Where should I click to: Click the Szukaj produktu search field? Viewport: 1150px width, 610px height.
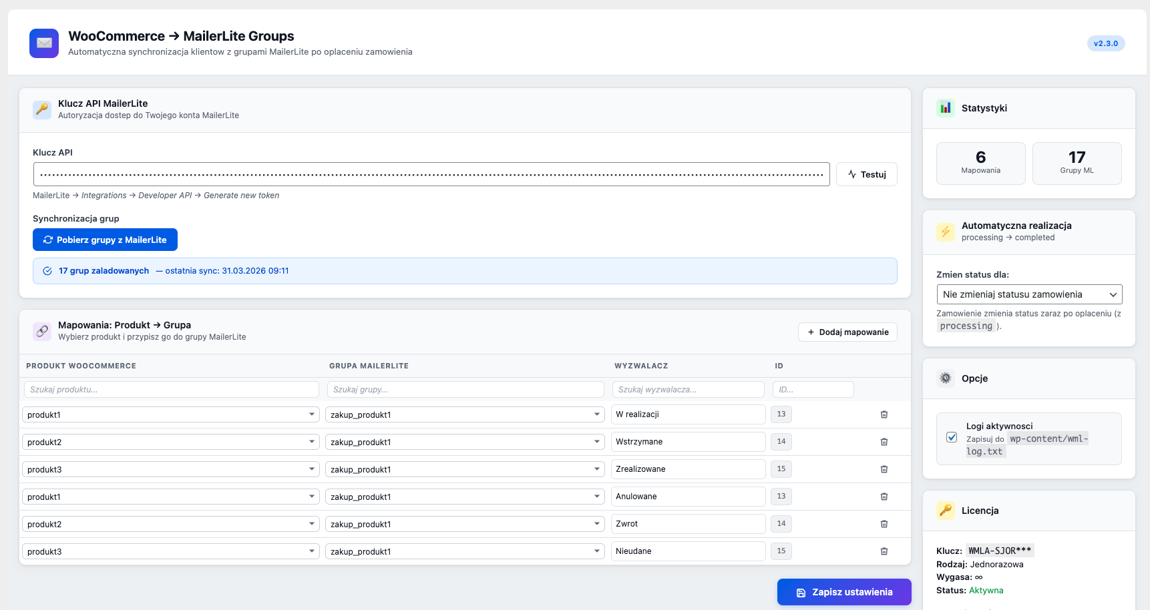[x=171, y=390]
